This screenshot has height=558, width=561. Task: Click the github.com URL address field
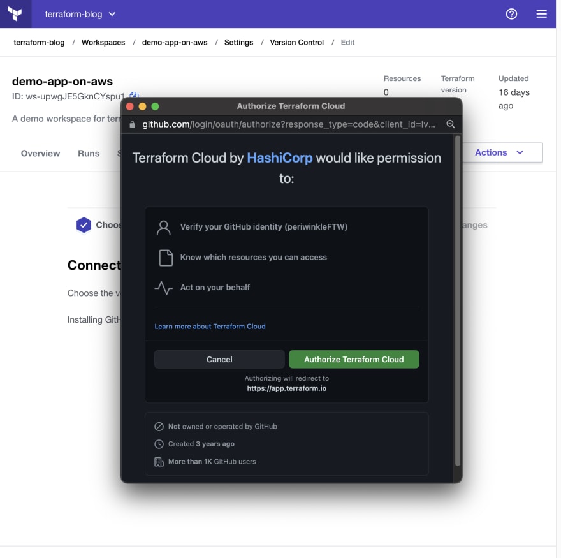pos(288,124)
